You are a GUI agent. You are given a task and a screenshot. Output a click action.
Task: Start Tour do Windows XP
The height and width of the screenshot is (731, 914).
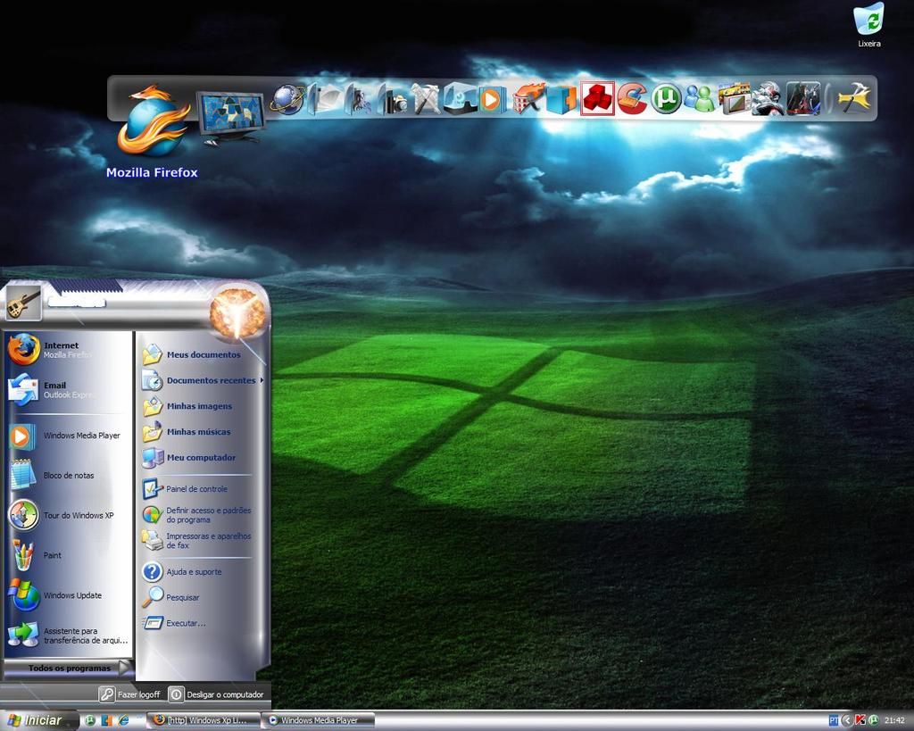68,515
